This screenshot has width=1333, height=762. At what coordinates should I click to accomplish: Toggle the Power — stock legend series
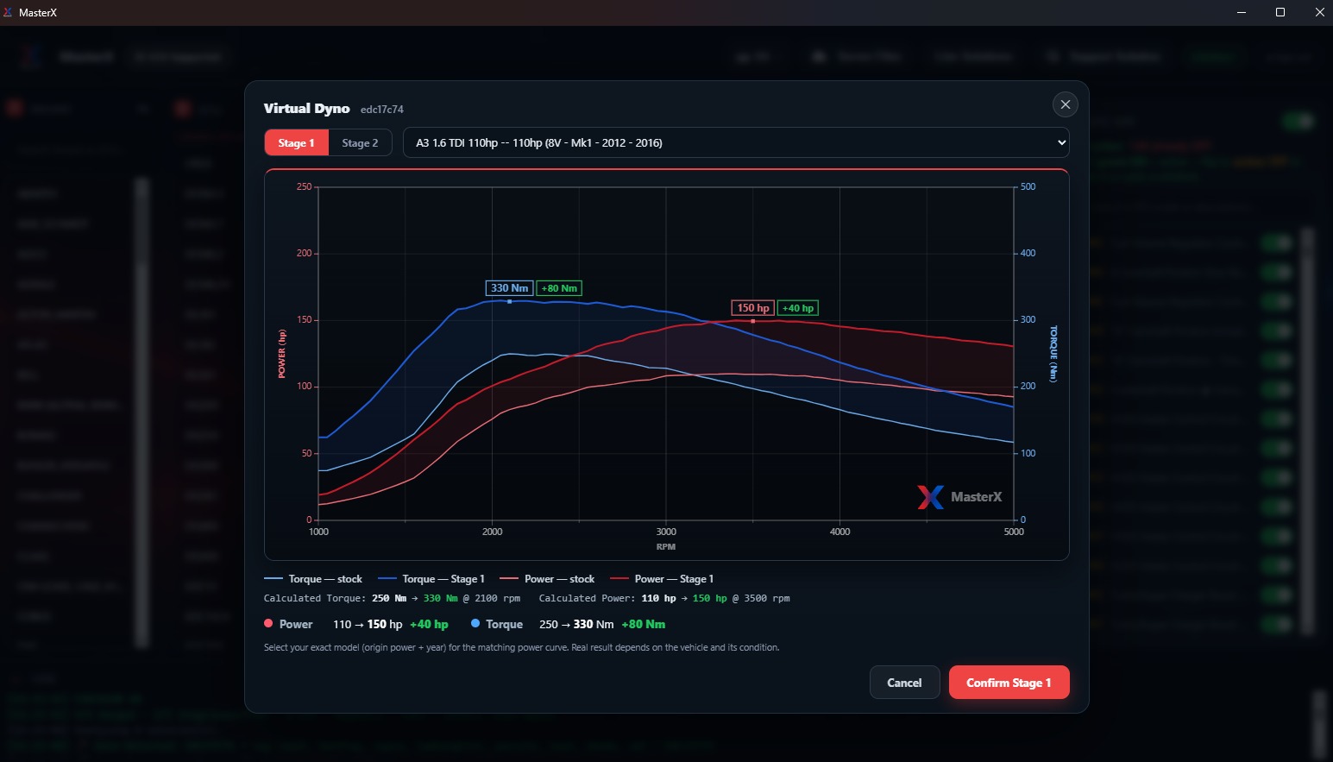click(547, 579)
